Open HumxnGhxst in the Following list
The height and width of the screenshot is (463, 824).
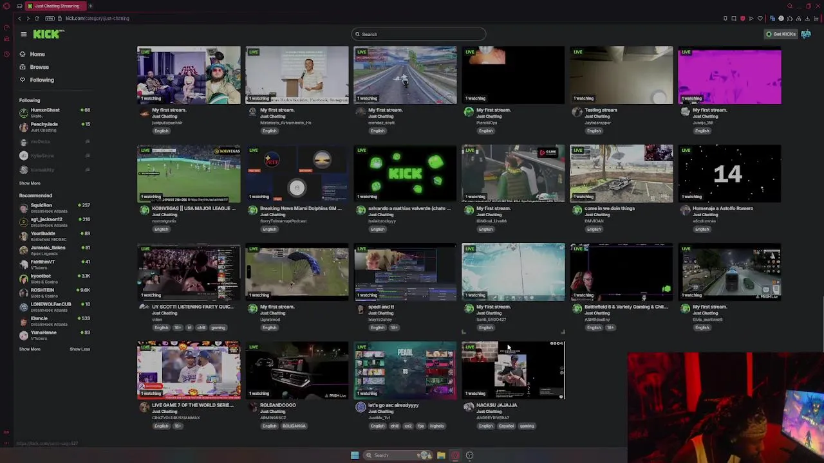click(x=54, y=113)
